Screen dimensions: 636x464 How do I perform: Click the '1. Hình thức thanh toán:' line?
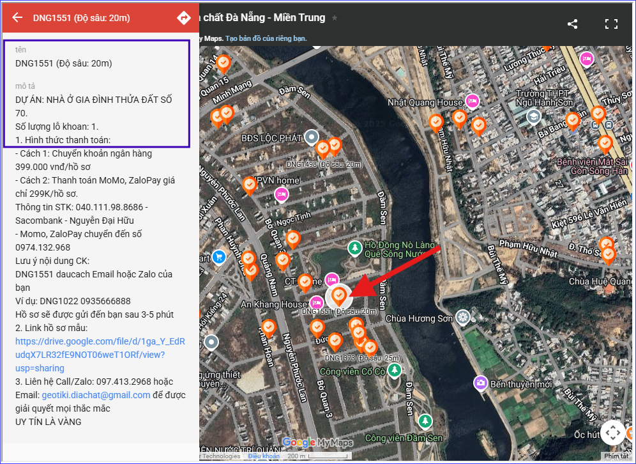[x=63, y=140]
